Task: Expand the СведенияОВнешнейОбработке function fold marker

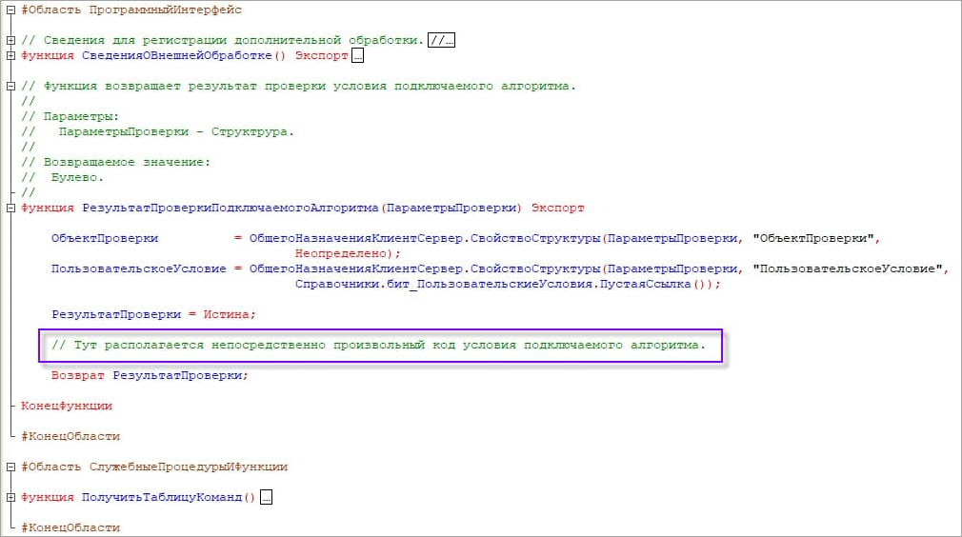Action: pos(10,55)
